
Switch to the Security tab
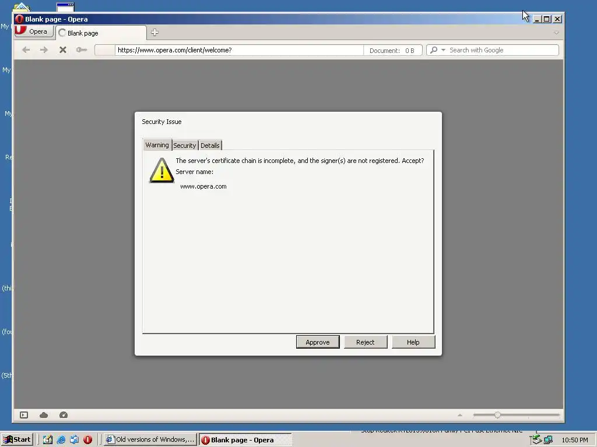click(185, 145)
